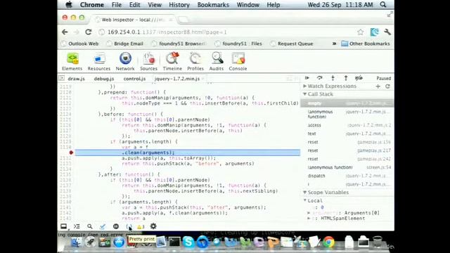Show the console drawer

[x=77, y=226]
